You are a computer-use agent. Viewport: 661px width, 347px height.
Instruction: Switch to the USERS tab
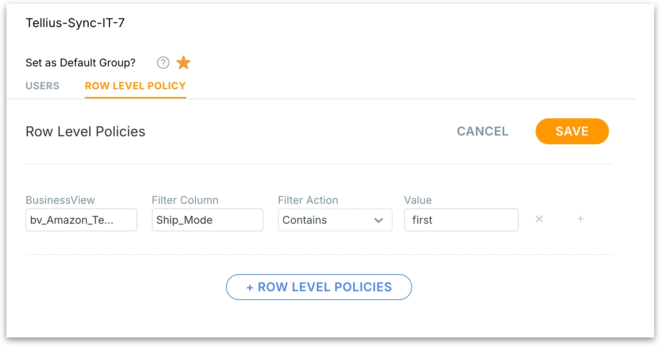pos(42,86)
